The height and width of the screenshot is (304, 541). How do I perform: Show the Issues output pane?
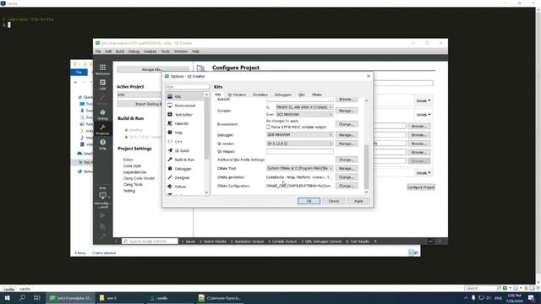tap(189, 242)
